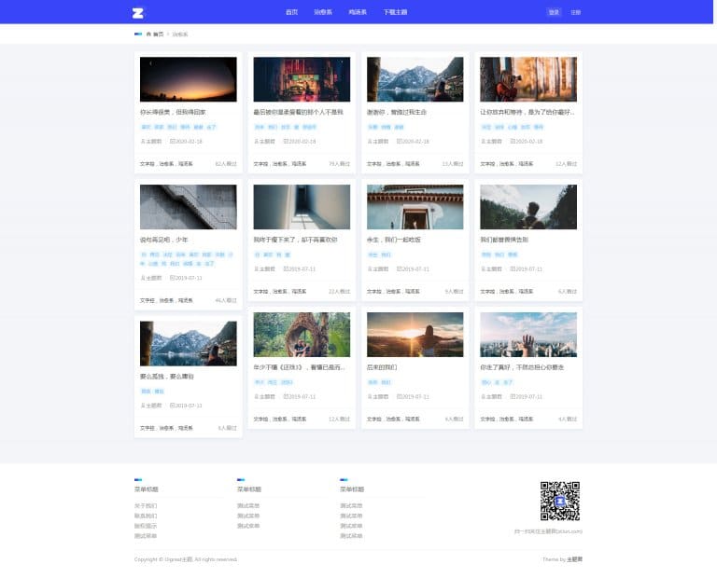Image resolution: width=717 pixels, height=578 pixels.
Task: Click author icon on the 你长得很美 card
Action: (x=143, y=142)
